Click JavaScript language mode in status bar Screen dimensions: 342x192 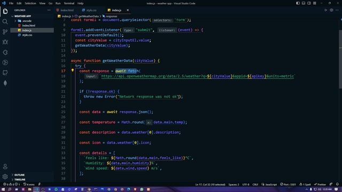click(269, 185)
